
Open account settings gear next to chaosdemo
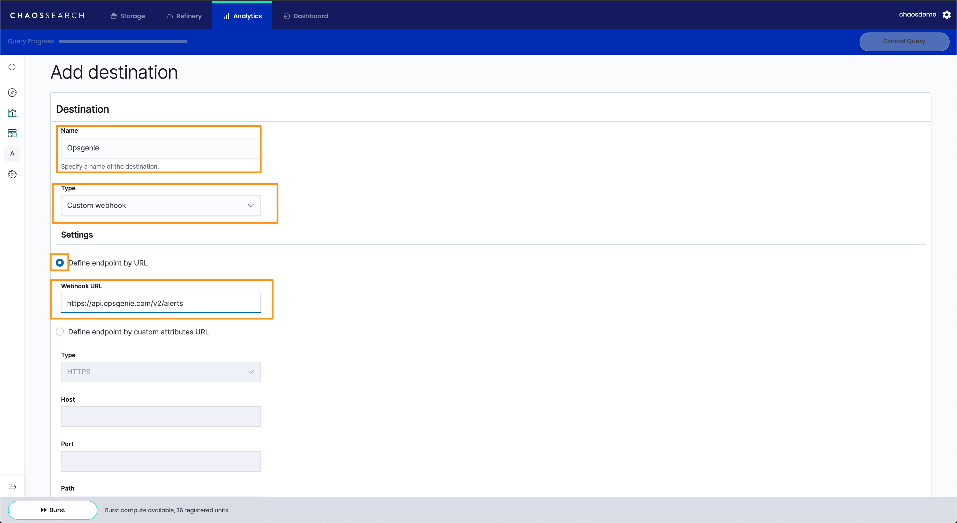[x=946, y=15]
